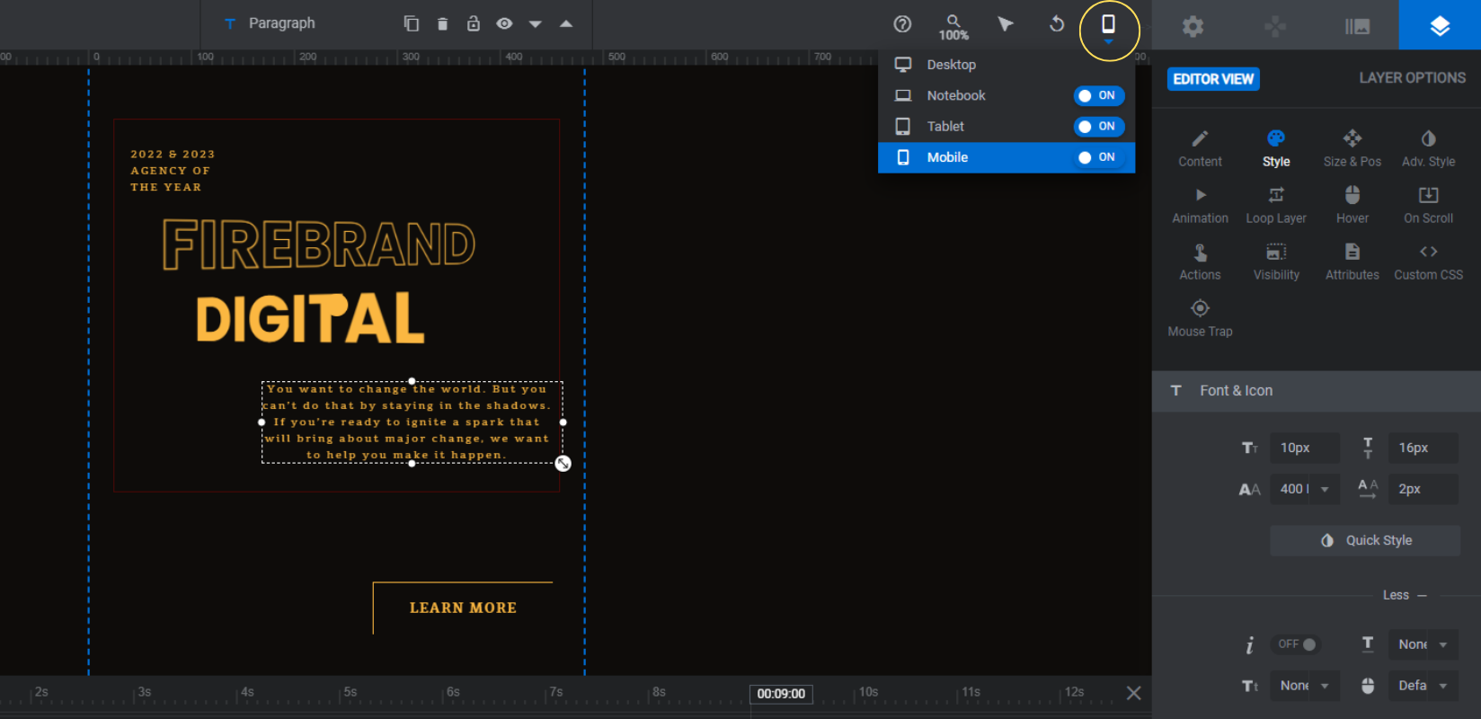Open text decoration None dropdown
The width and height of the screenshot is (1481, 719).
click(1423, 644)
